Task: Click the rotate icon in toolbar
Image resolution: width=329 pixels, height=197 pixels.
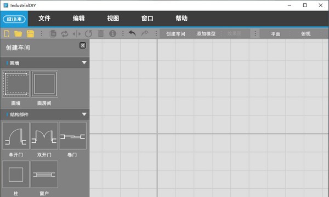Action: pyautogui.click(x=88, y=34)
